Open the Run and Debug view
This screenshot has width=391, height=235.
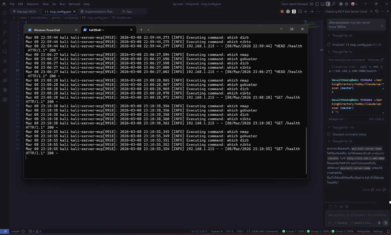click(x=5, y=42)
